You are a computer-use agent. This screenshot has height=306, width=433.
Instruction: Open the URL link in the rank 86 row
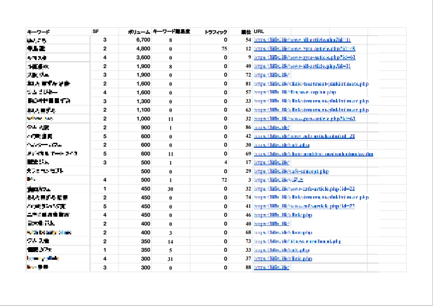click(272, 127)
